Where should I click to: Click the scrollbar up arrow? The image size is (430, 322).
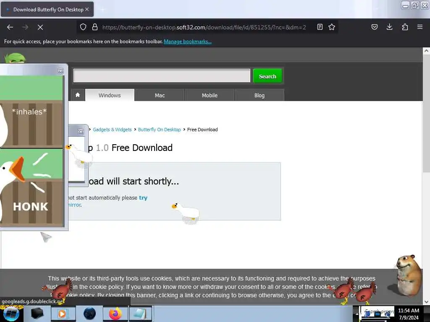click(x=426, y=51)
